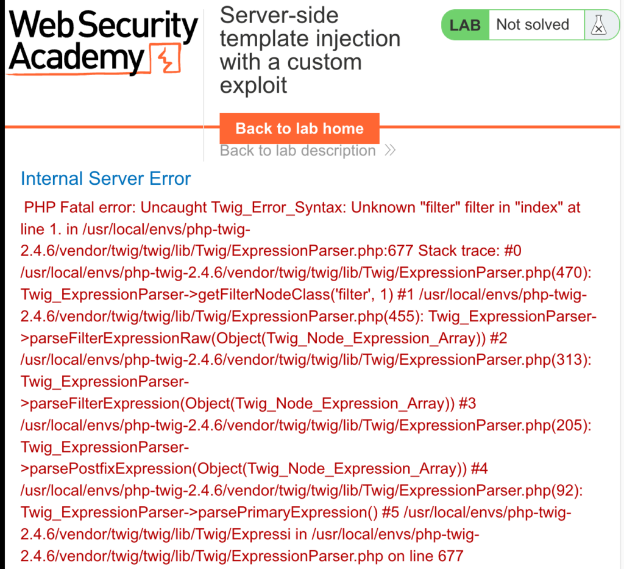624x569 pixels.
Task: Click the flask icon in lab status
Action: coord(598,24)
